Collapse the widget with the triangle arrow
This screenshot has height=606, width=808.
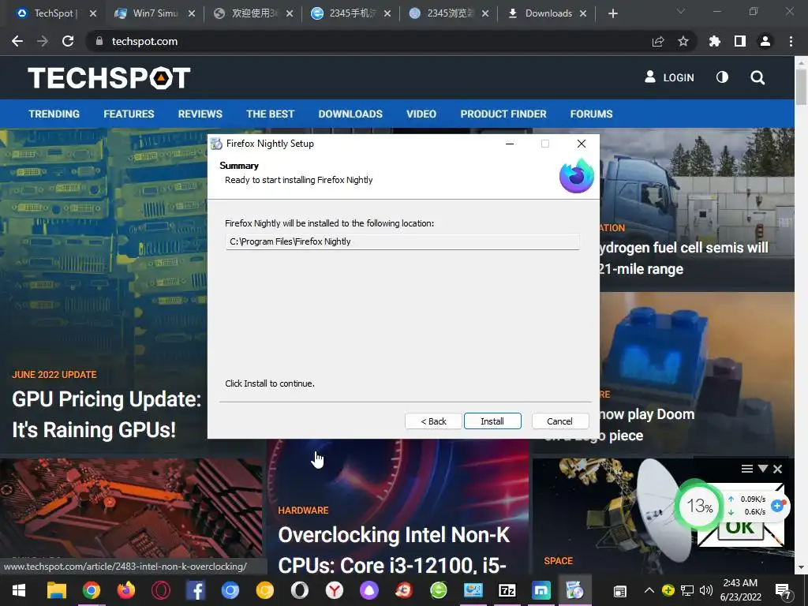[763, 468]
